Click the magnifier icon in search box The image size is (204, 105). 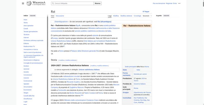(x=53, y=4)
